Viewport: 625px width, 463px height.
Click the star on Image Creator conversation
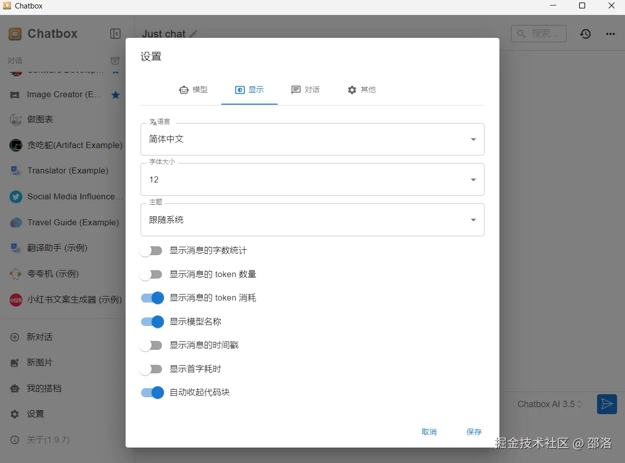pos(116,95)
